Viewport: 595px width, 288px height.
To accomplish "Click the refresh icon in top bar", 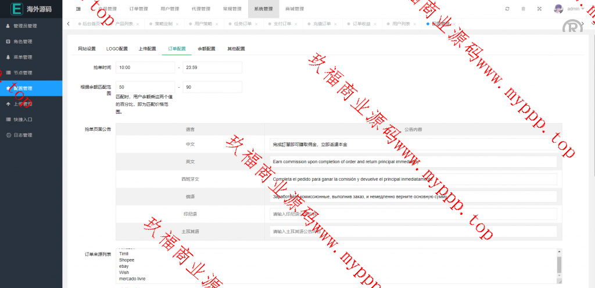I will (x=507, y=9).
